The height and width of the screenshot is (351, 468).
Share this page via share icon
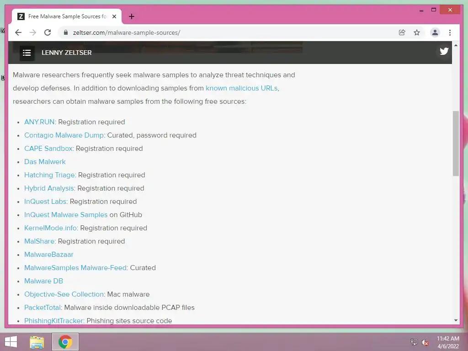[x=402, y=32]
